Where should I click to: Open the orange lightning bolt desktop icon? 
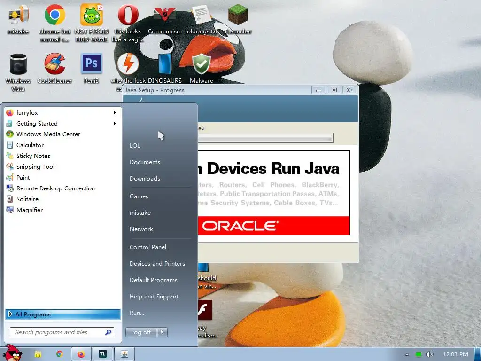(x=128, y=64)
